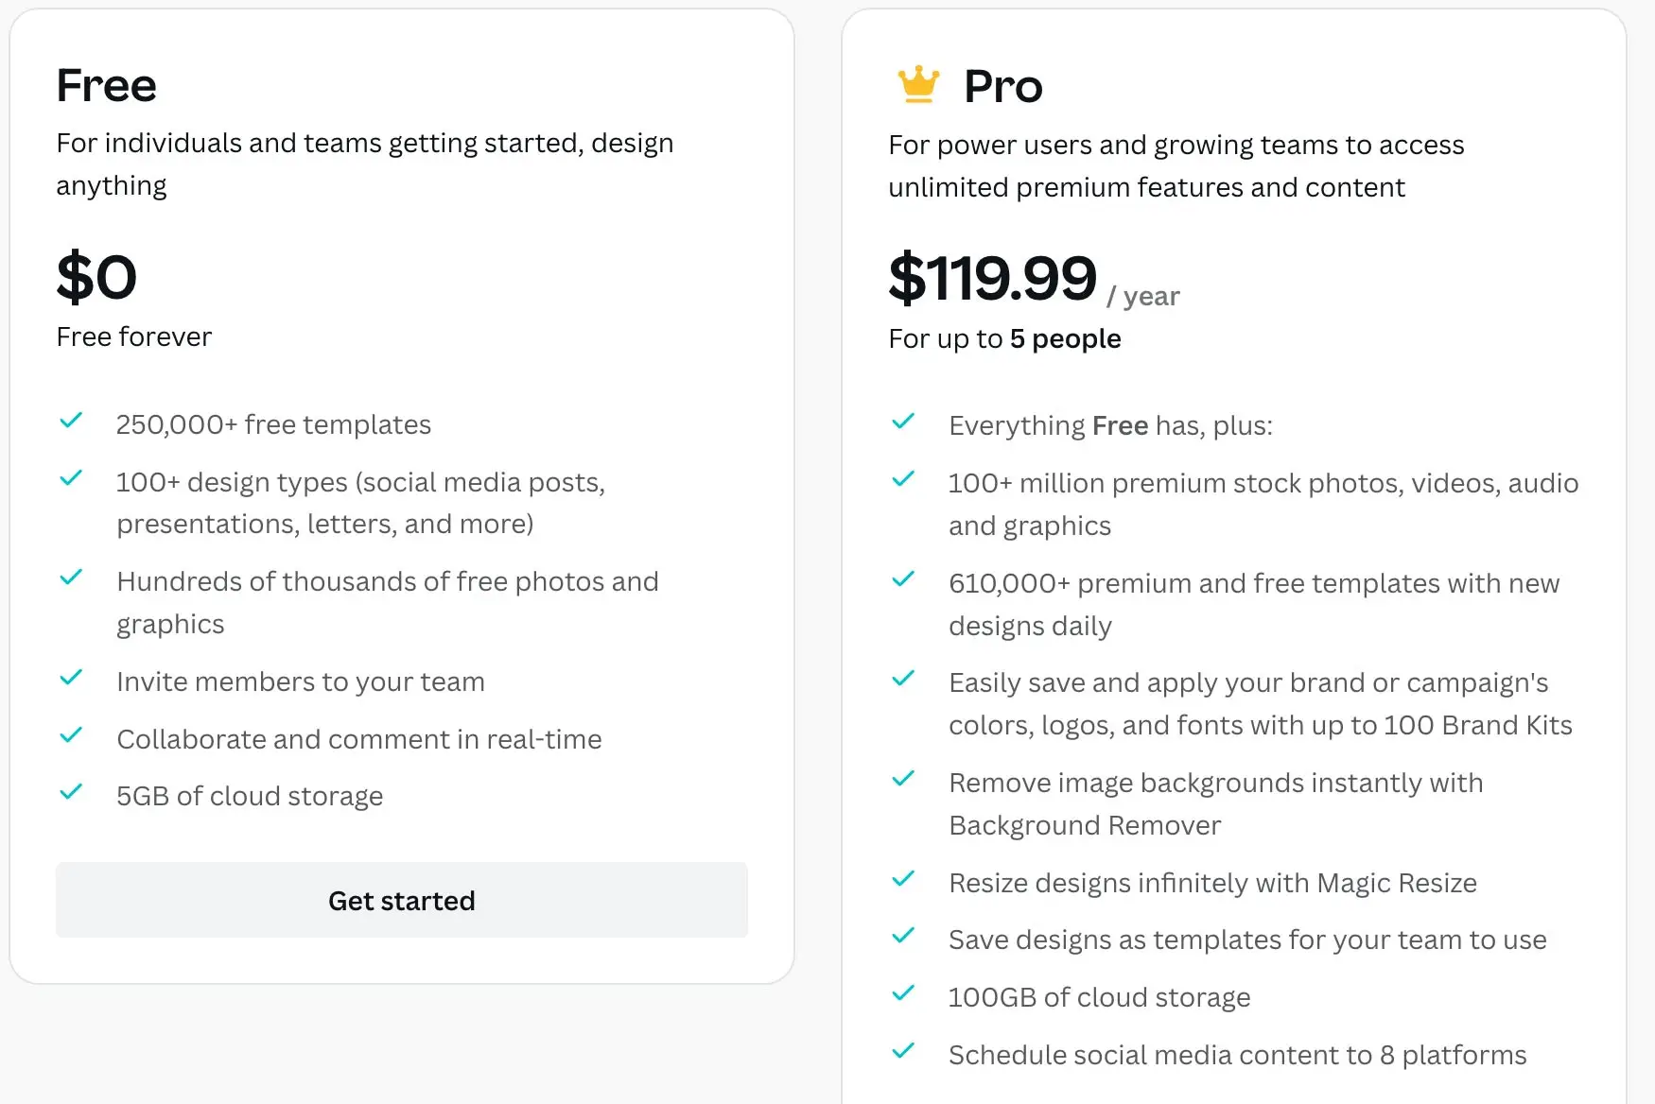Click checkmark beside 100GB of cloud storage
Viewport: 1655px width, 1104px height.
click(x=903, y=993)
